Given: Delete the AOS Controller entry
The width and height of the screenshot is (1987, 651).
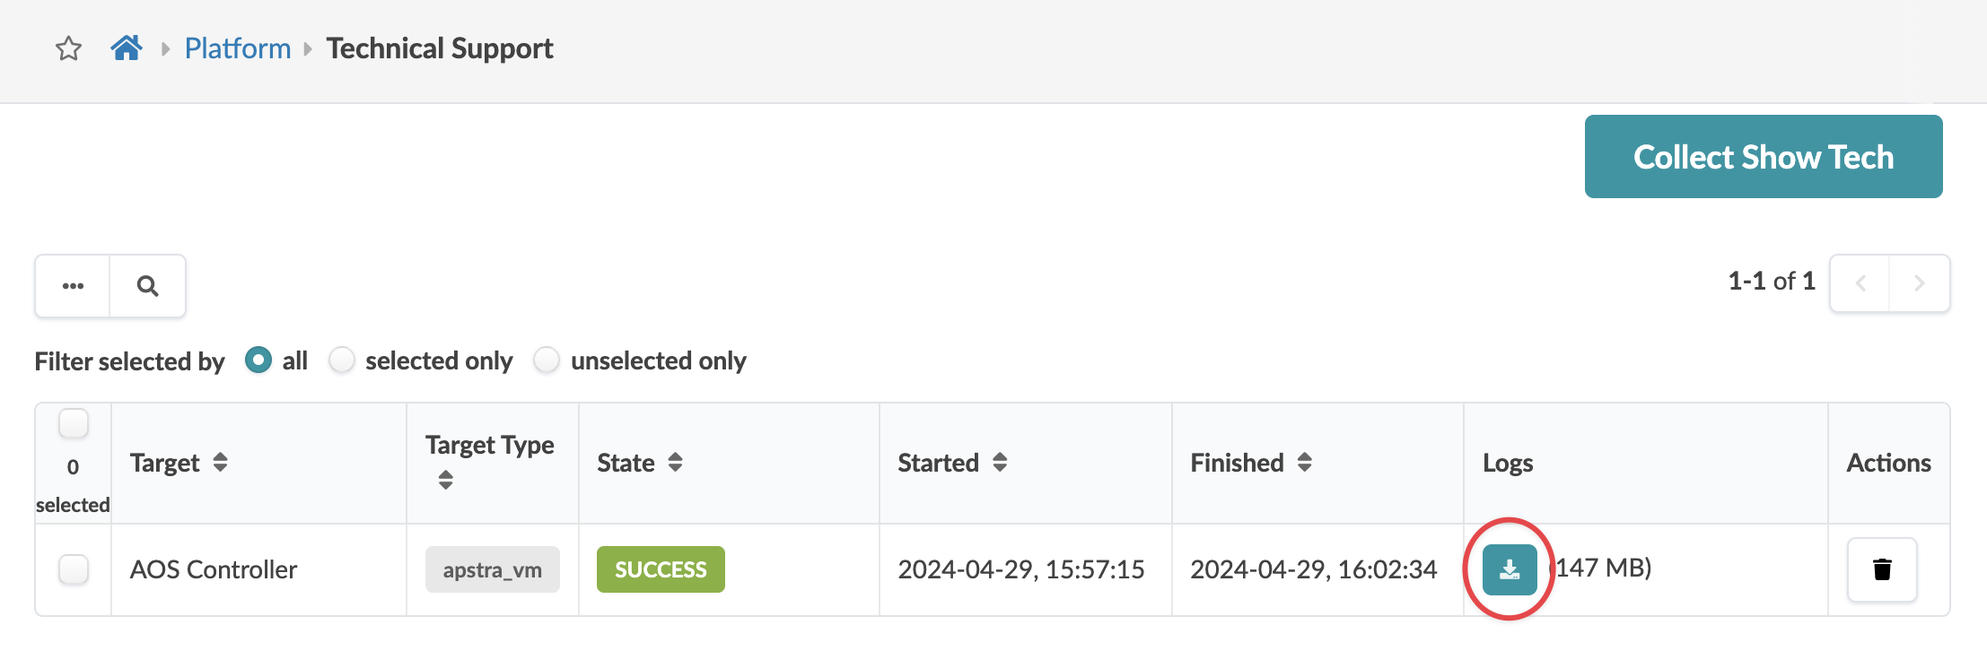Looking at the screenshot, I should click(1882, 569).
